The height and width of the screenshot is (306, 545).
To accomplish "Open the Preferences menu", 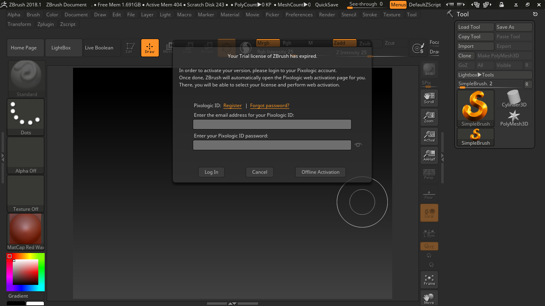I will point(299,15).
